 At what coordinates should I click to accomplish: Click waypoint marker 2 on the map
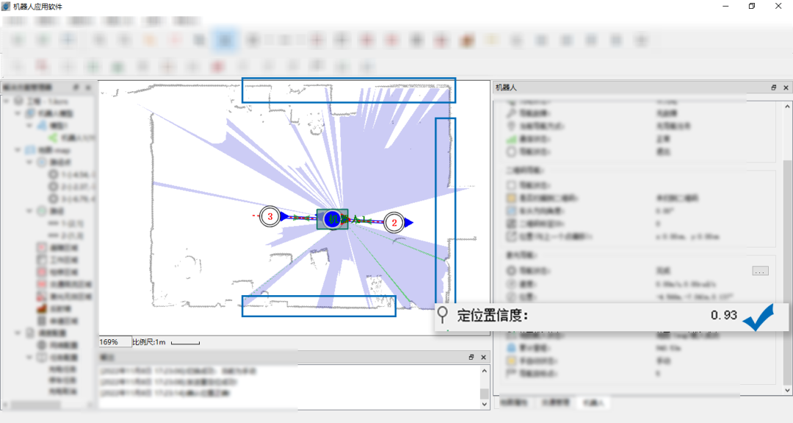394,222
